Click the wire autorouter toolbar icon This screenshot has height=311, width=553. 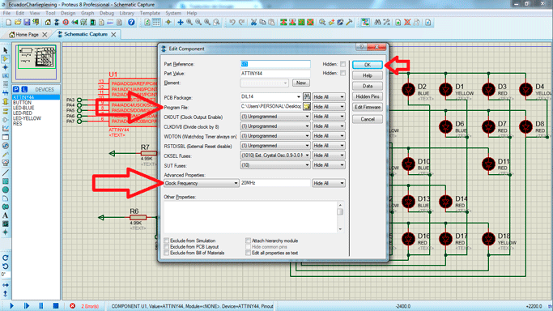pyautogui.click(x=365, y=22)
